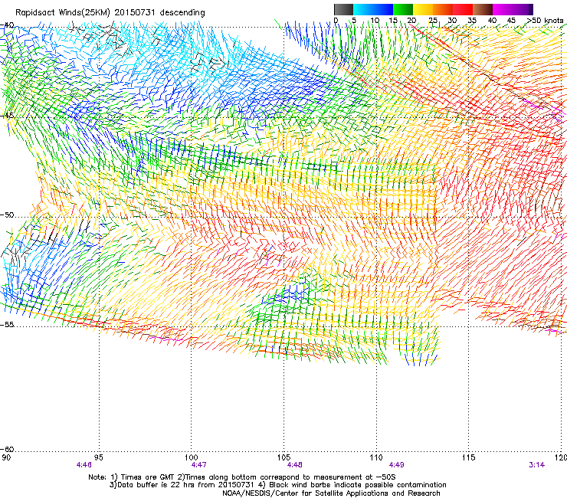This screenshot has width=567, height=498.
Task: Click the '>50 knots' color scale label
Action: pyautogui.click(x=545, y=21)
